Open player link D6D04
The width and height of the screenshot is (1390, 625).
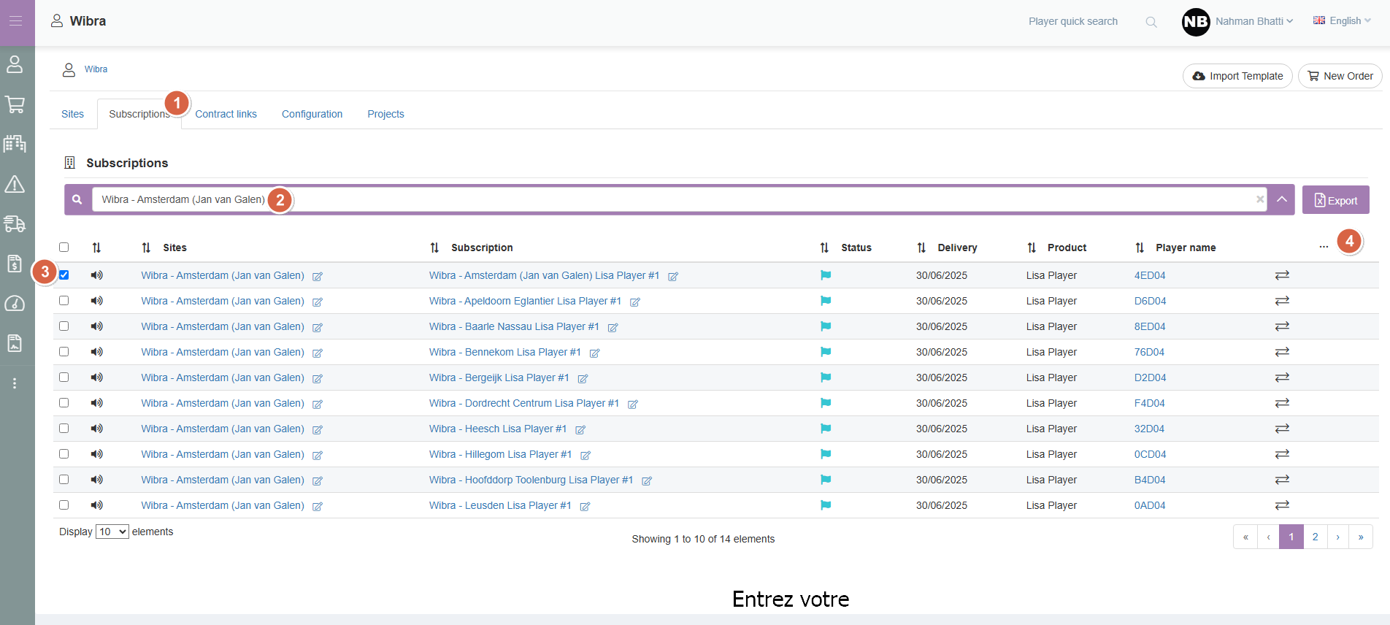click(1150, 301)
